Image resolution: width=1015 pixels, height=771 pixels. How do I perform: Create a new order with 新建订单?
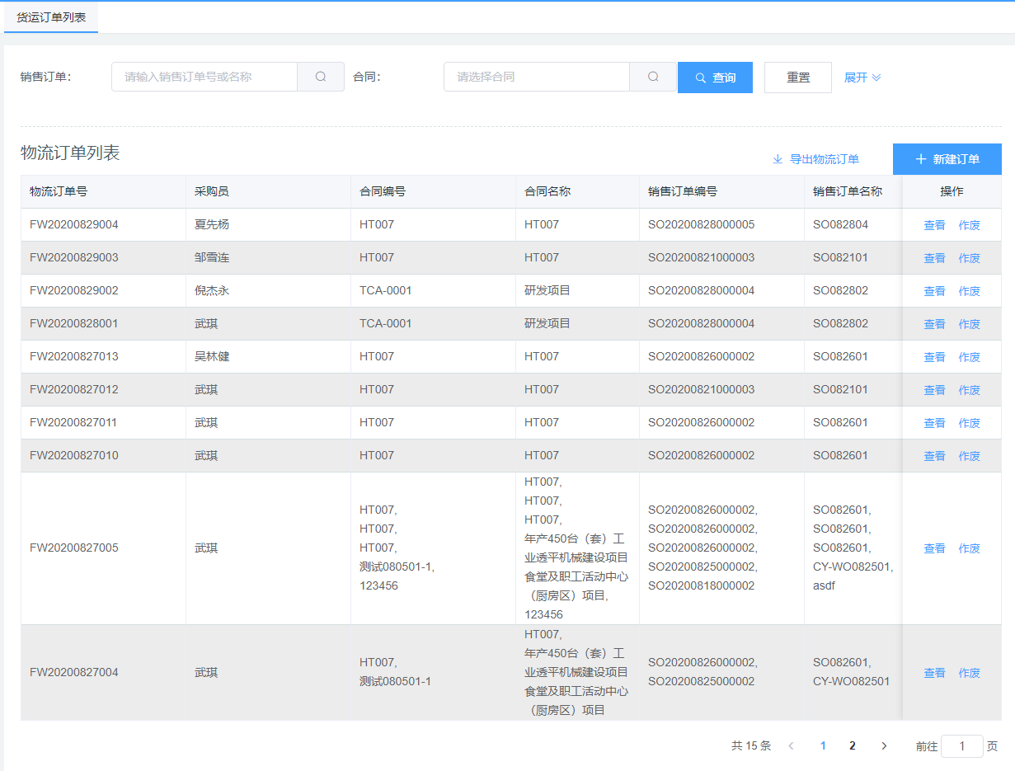pos(947,159)
